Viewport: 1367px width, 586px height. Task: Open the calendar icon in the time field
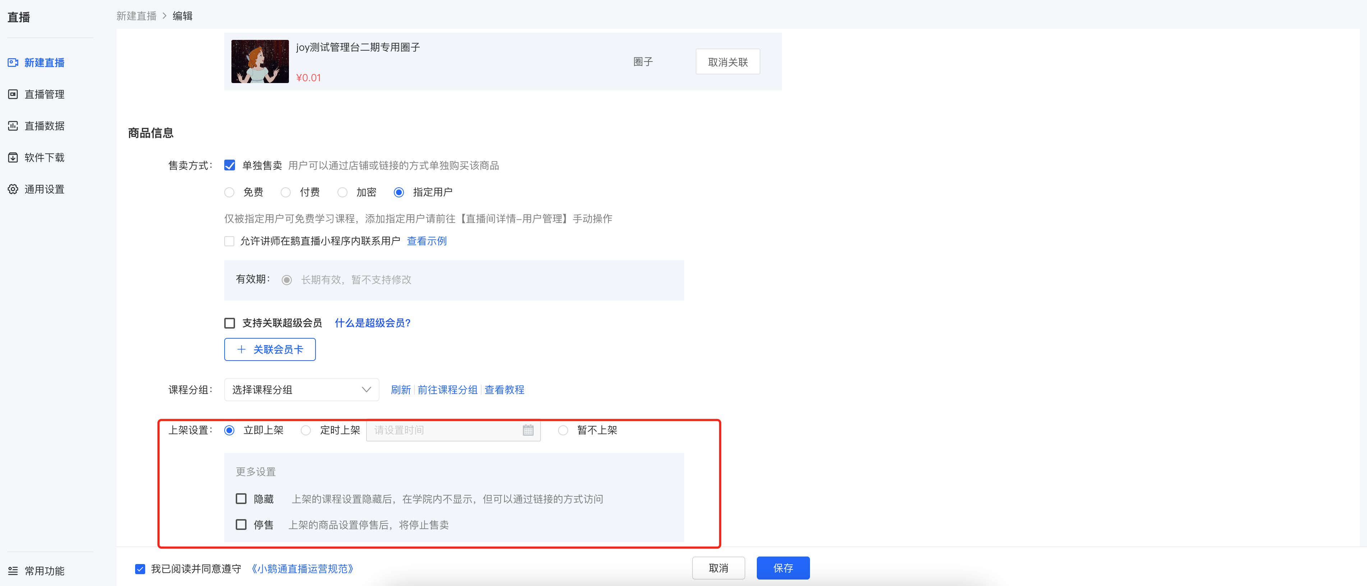pyautogui.click(x=528, y=430)
